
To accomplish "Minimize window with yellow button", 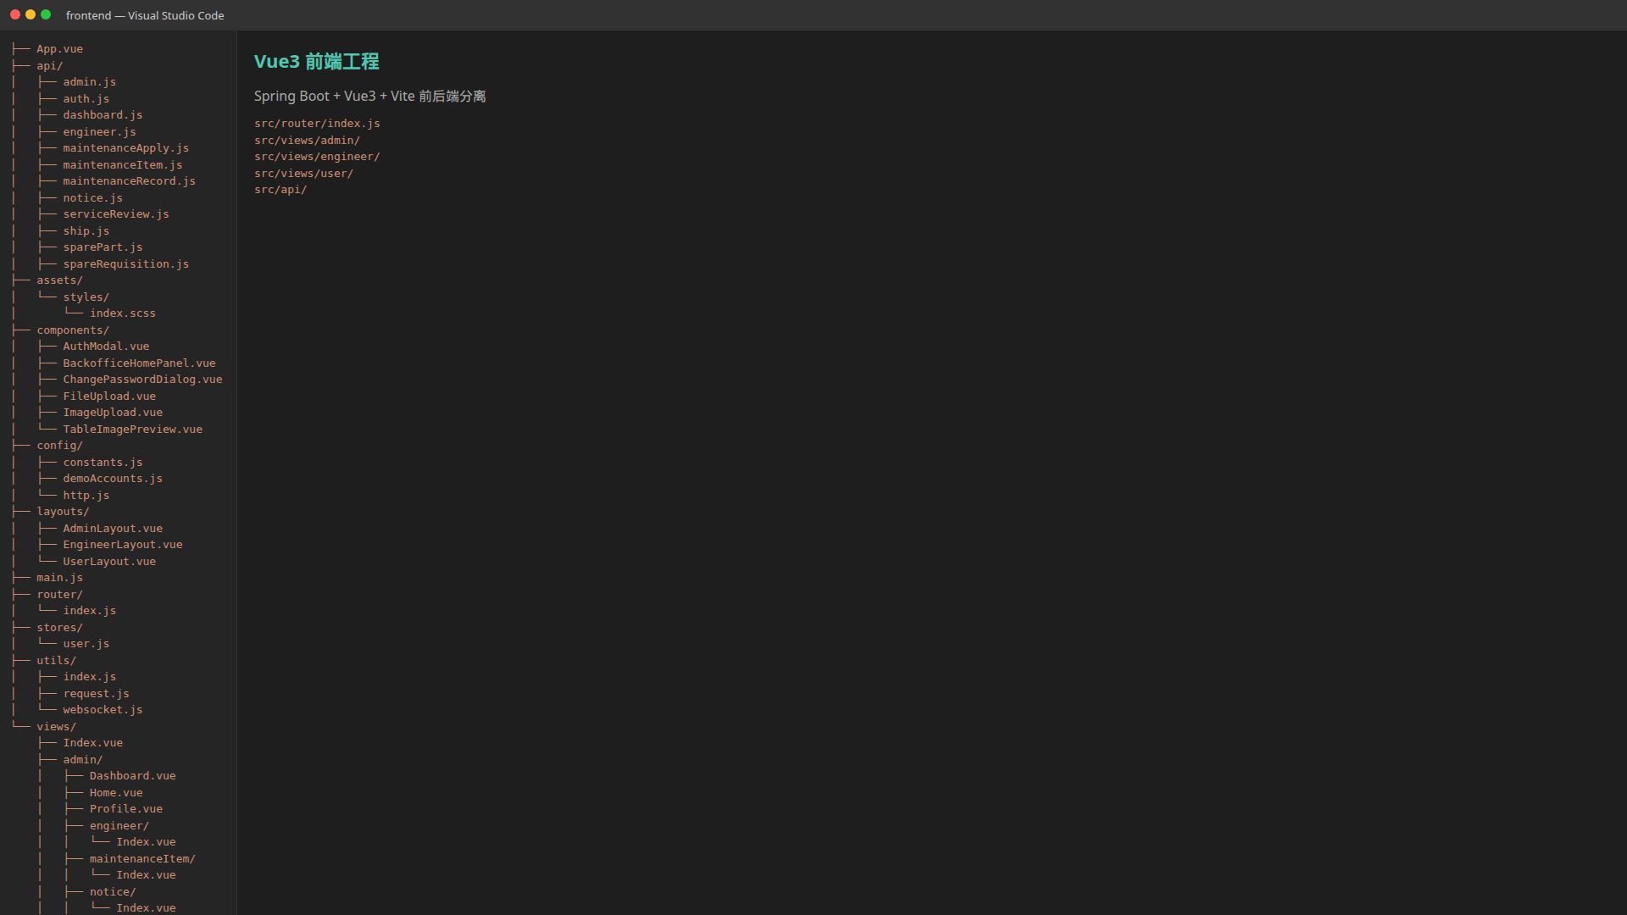I will click(31, 15).
